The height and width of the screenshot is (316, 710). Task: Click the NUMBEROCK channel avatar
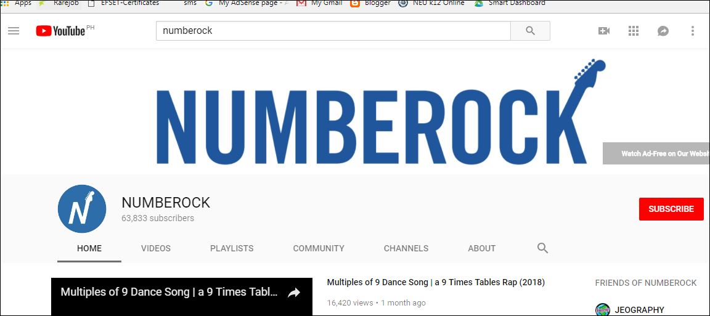82,209
